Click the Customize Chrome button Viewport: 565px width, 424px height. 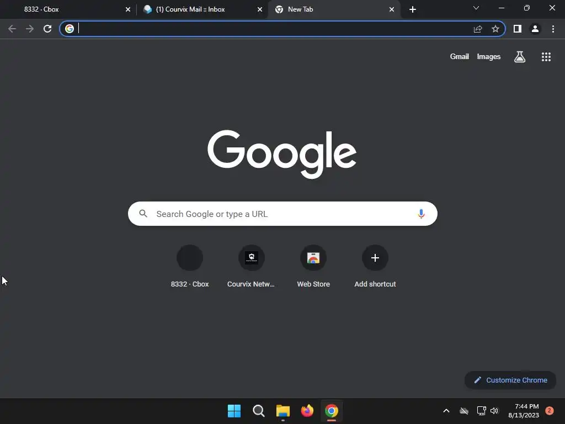point(510,380)
